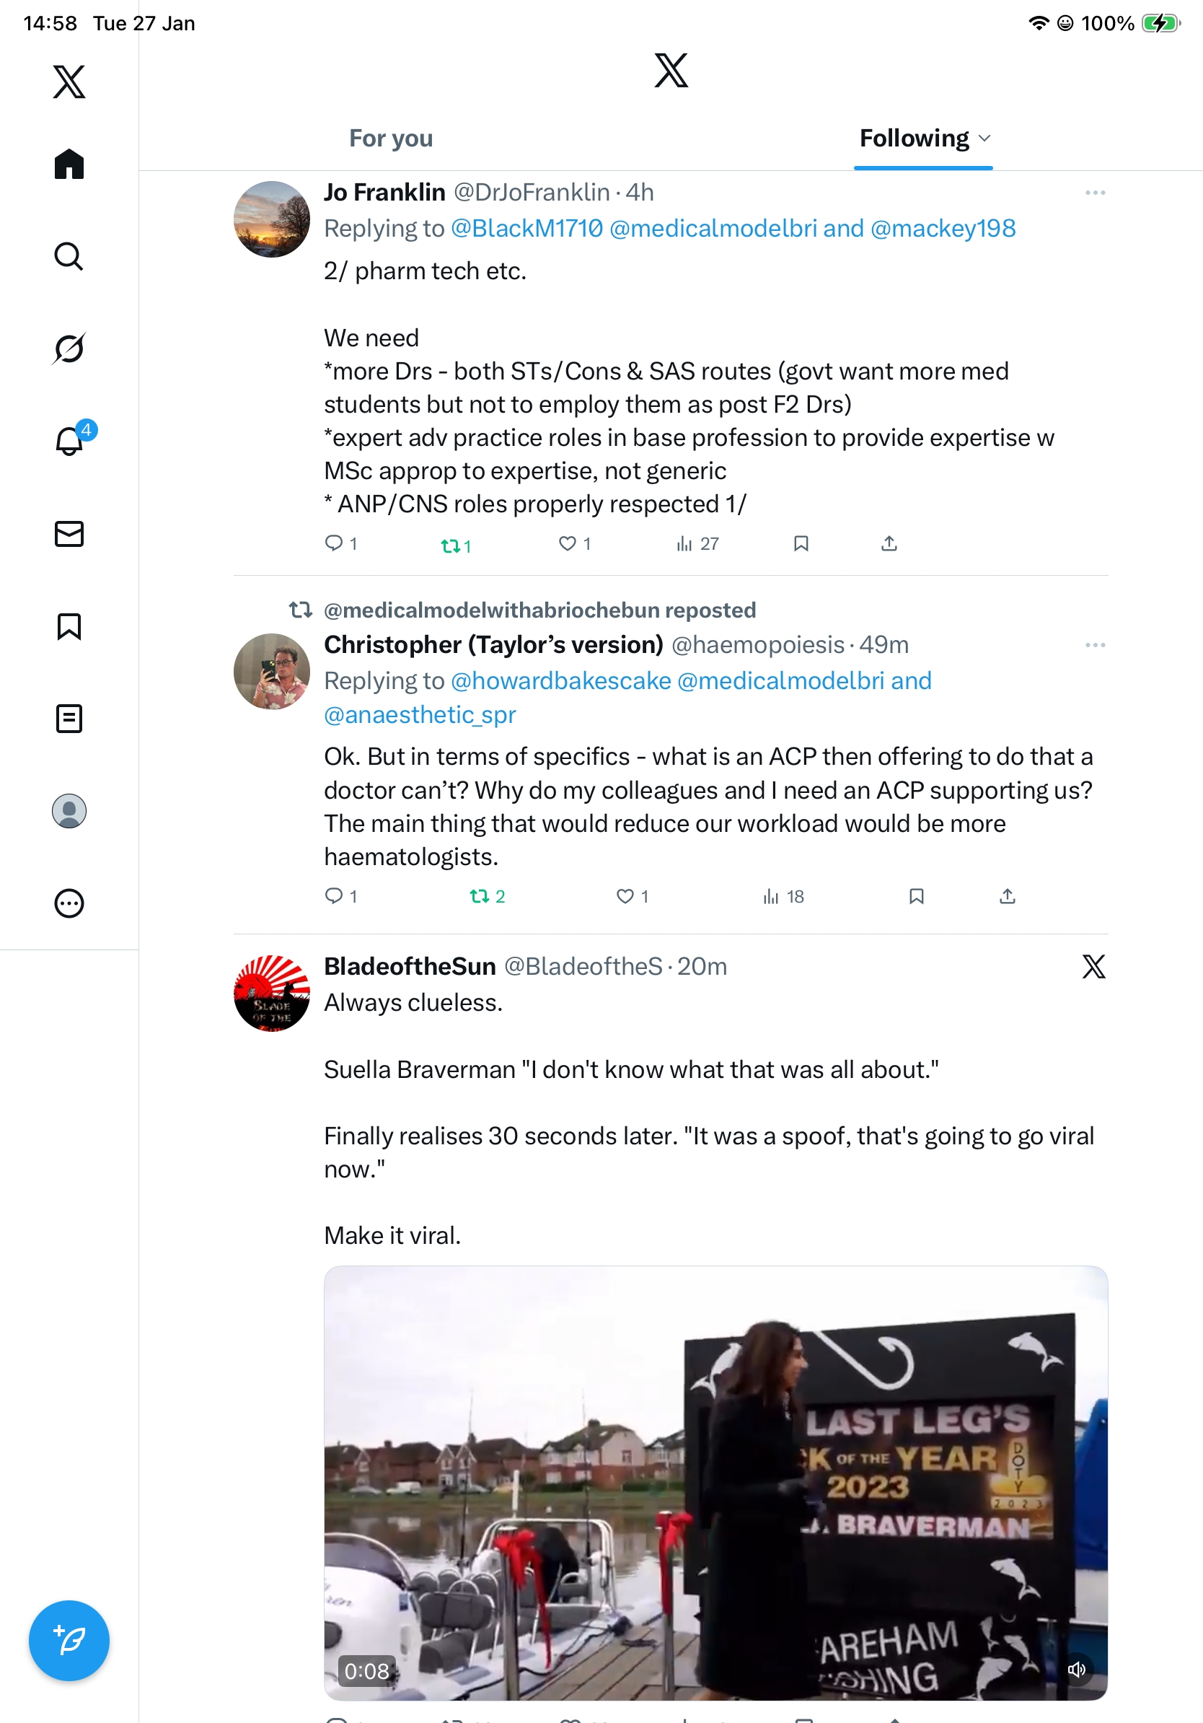The height and width of the screenshot is (1723, 1203).
Task: Open the profile avatar in sidebar
Action: point(69,810)
